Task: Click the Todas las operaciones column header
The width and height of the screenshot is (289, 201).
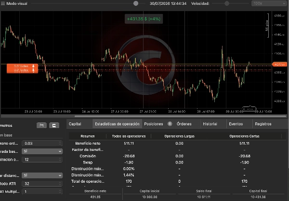Action: tap(129, 136)
